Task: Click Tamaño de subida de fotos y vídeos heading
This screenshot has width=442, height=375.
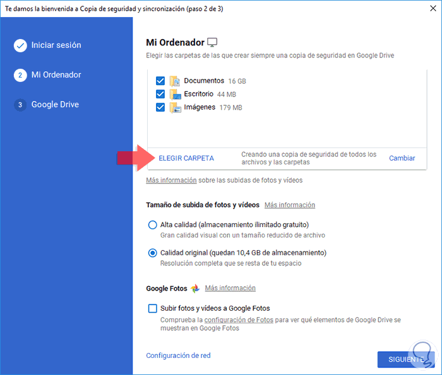Action: 203,205
